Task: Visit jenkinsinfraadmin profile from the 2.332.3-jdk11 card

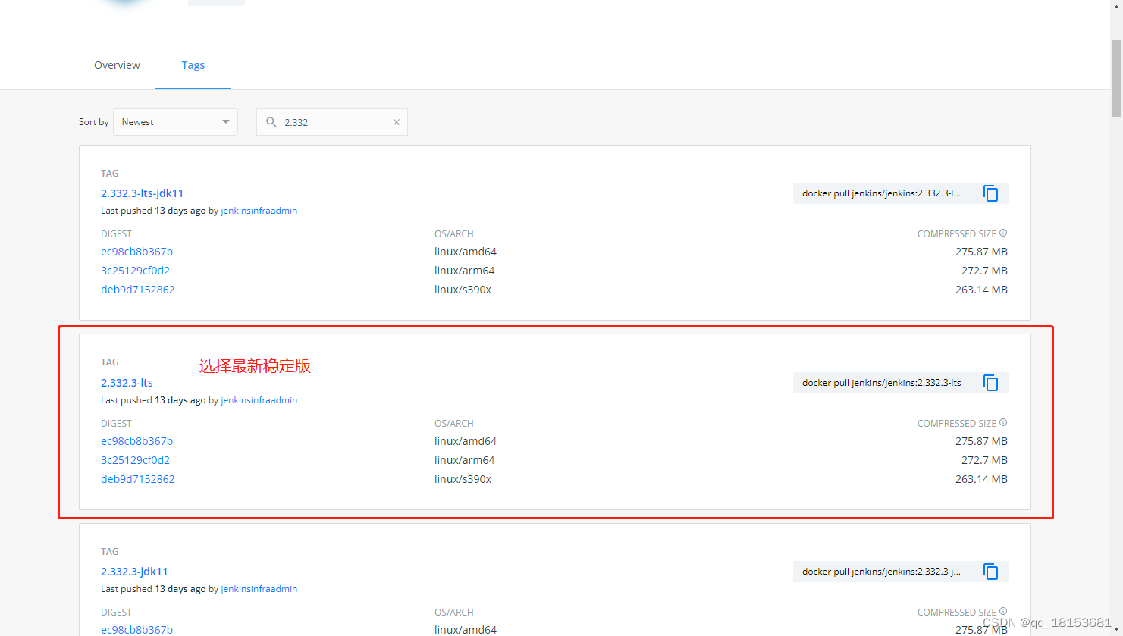Action: tap(259, 589)
